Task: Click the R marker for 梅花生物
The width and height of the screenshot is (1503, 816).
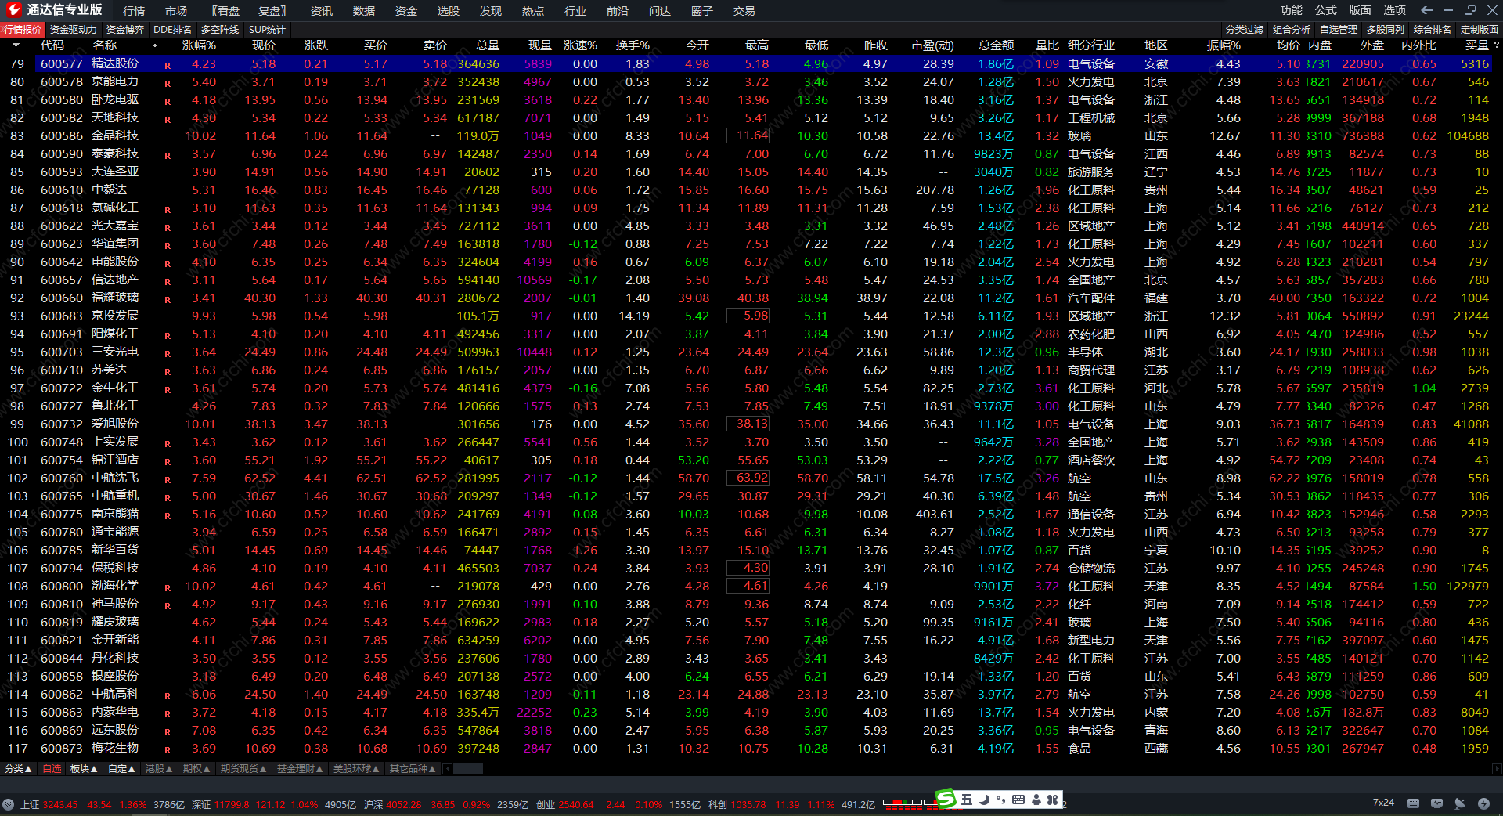Action: (168, 749)
